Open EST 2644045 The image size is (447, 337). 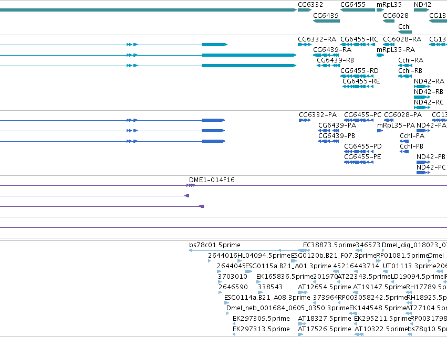(231, 266)
